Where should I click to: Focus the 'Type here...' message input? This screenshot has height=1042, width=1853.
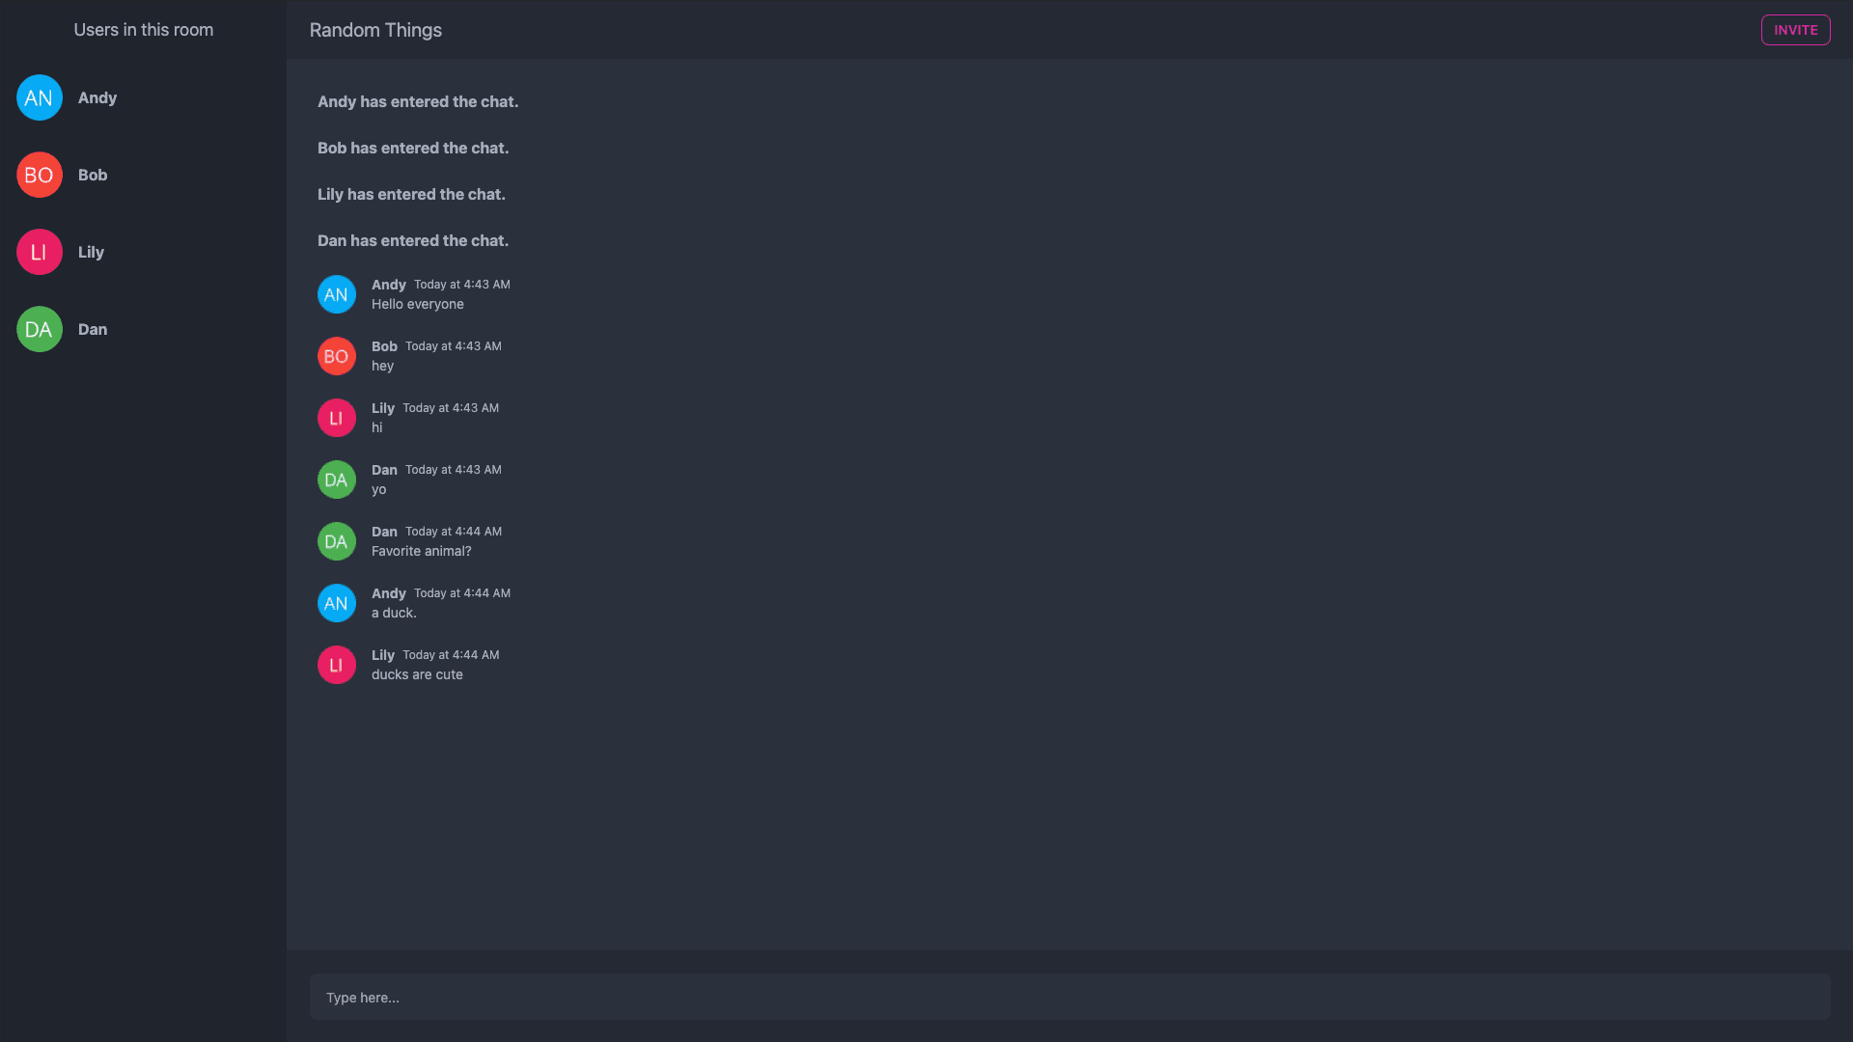pyautogui.click(x=1069, y=997)
